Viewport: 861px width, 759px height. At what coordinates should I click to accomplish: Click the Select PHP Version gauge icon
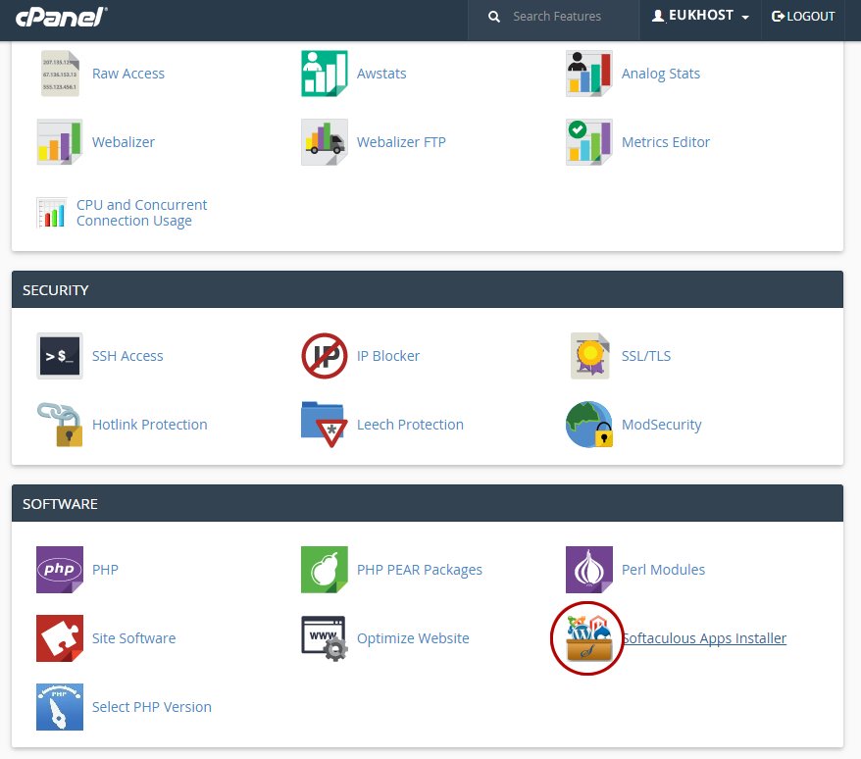click(59, 707)
